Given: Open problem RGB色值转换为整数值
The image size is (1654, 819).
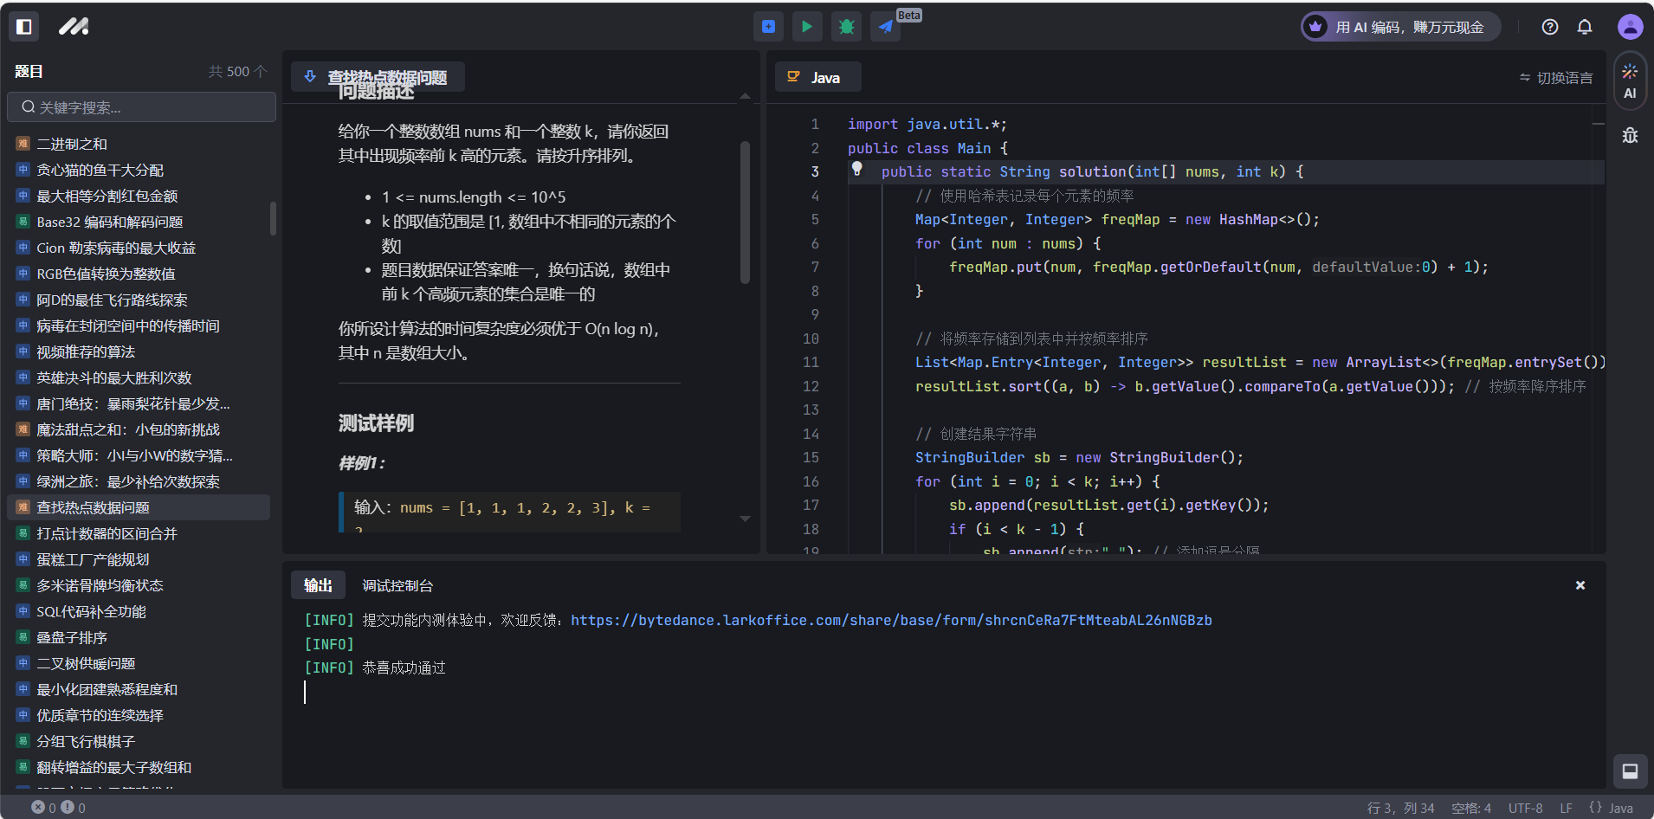Looking at the screenshot, I should click(x=139, y=274).
